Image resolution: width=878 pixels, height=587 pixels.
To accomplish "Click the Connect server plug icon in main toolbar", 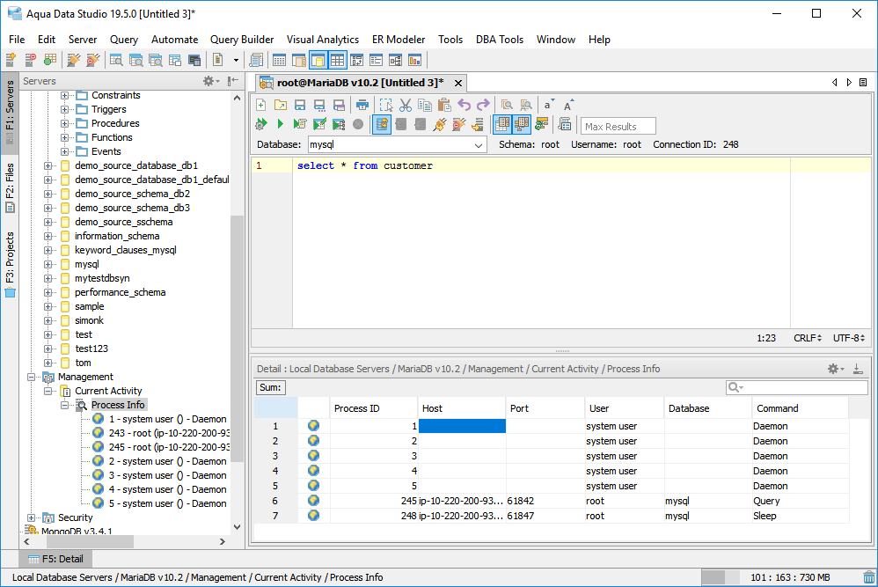I will (x=73, y=59).
